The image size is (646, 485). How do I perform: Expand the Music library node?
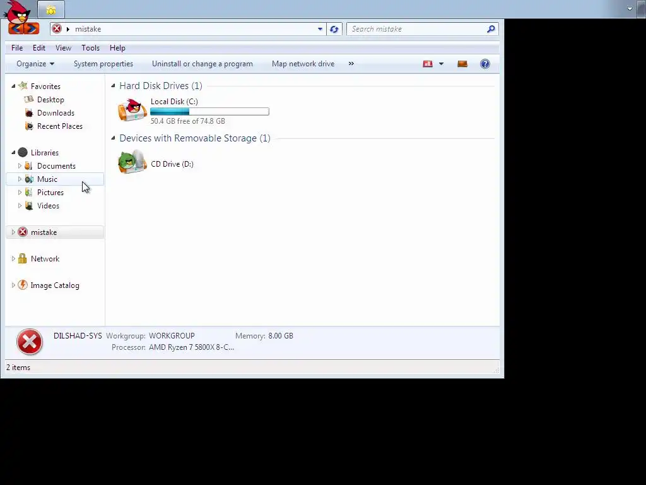[20, 179]
